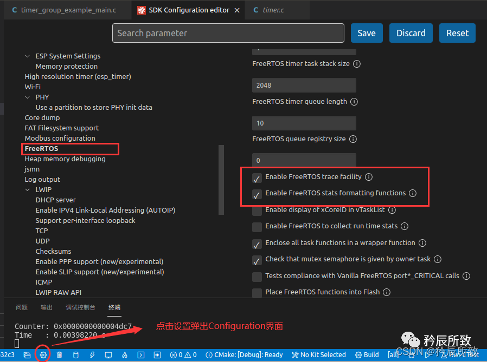The image size is (487, 362).
Task: Collapse the ESP System Settings tree node
Action: click(x=28, y=56)
